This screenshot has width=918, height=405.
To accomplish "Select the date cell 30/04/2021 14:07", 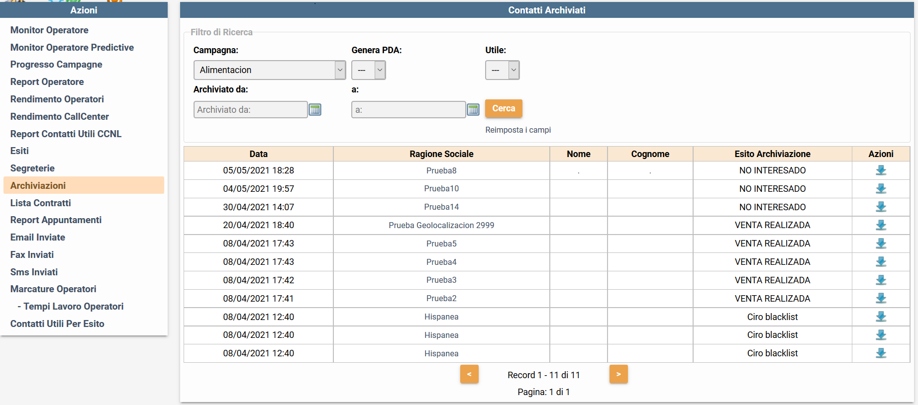I will tap(259, 207).
